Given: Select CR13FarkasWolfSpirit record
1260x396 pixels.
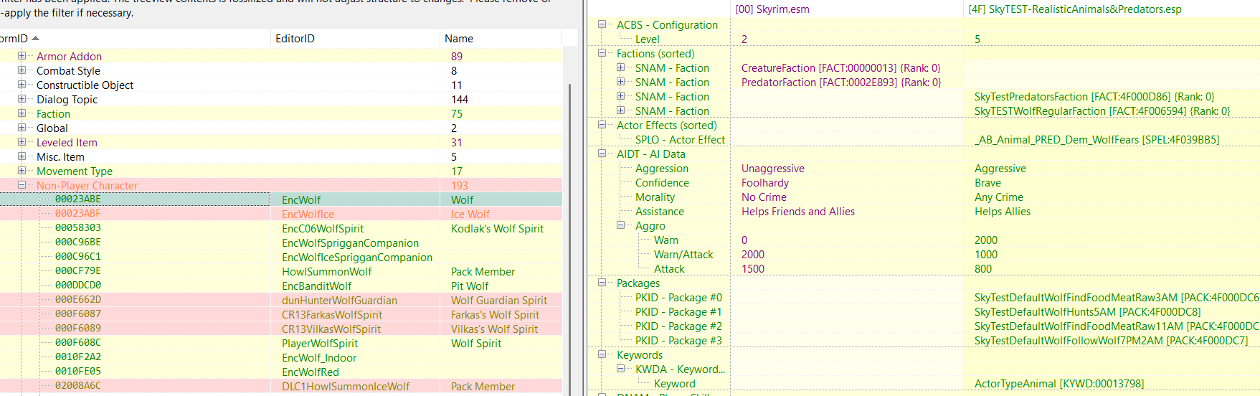Looking at the screenshot, I should coord(281,314).
